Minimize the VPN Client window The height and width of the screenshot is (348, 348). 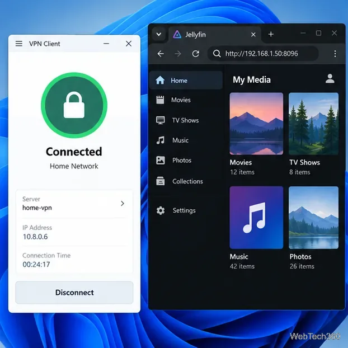106,44
